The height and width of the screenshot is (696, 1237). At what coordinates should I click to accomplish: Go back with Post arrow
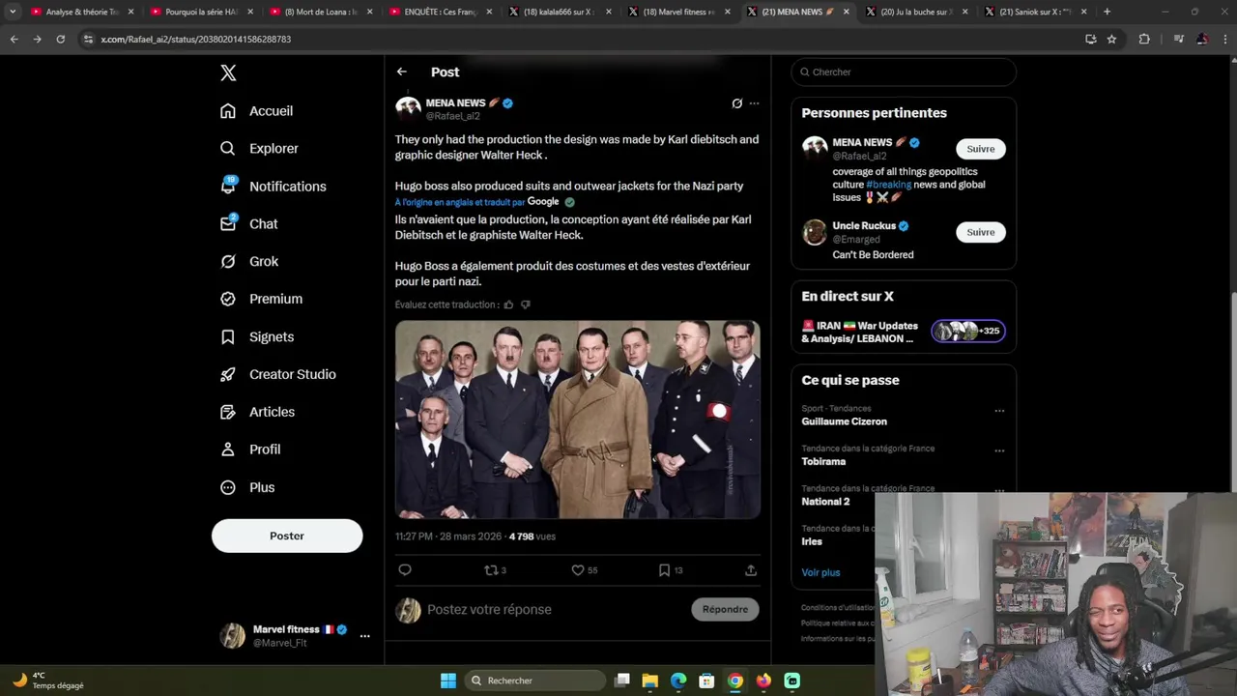(x=401, y=72)
